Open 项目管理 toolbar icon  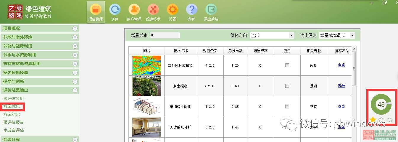(96, 12)
